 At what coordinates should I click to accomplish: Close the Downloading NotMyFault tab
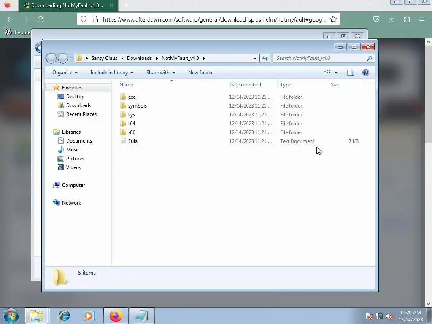pyautogui.click(x=111, y=5)
